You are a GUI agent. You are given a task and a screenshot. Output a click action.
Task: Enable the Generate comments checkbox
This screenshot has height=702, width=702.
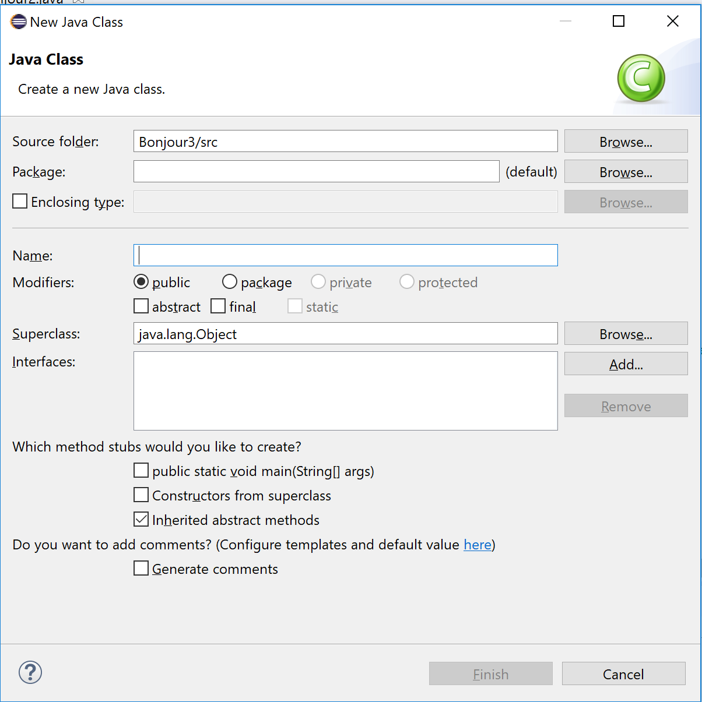141,569
